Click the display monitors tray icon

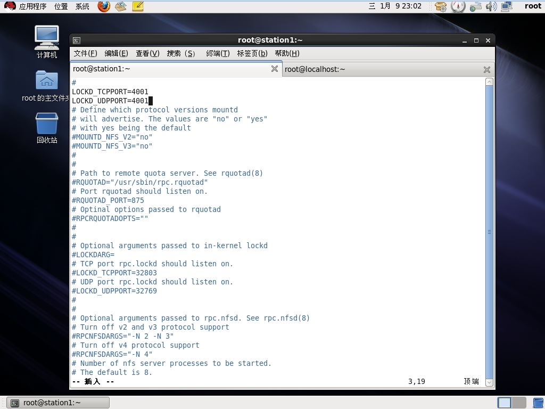[x=507, y=6]
